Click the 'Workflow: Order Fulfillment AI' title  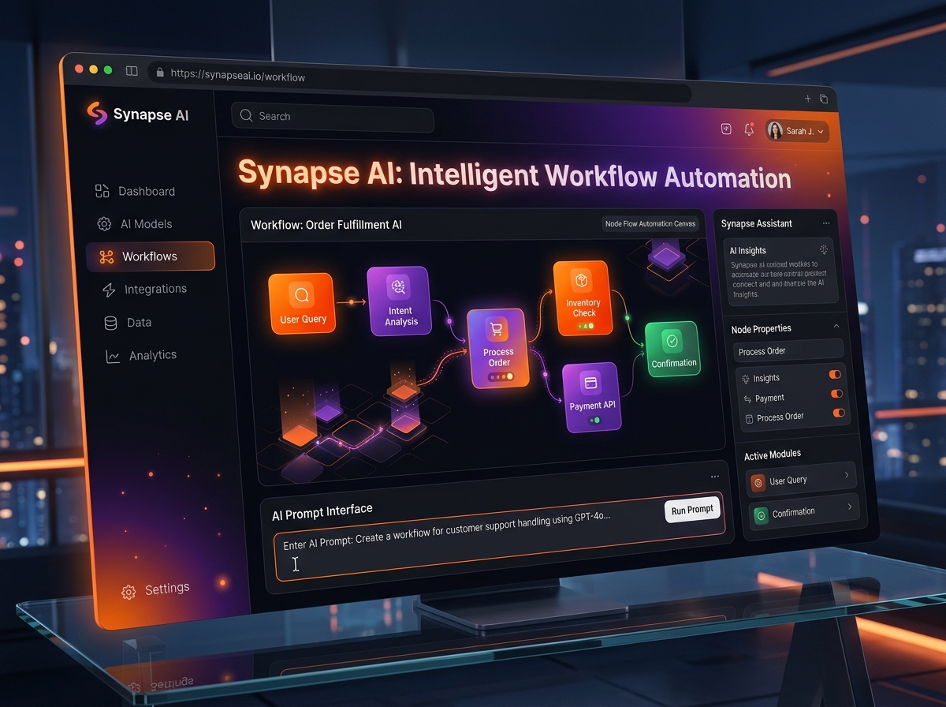tap(326, 226)
